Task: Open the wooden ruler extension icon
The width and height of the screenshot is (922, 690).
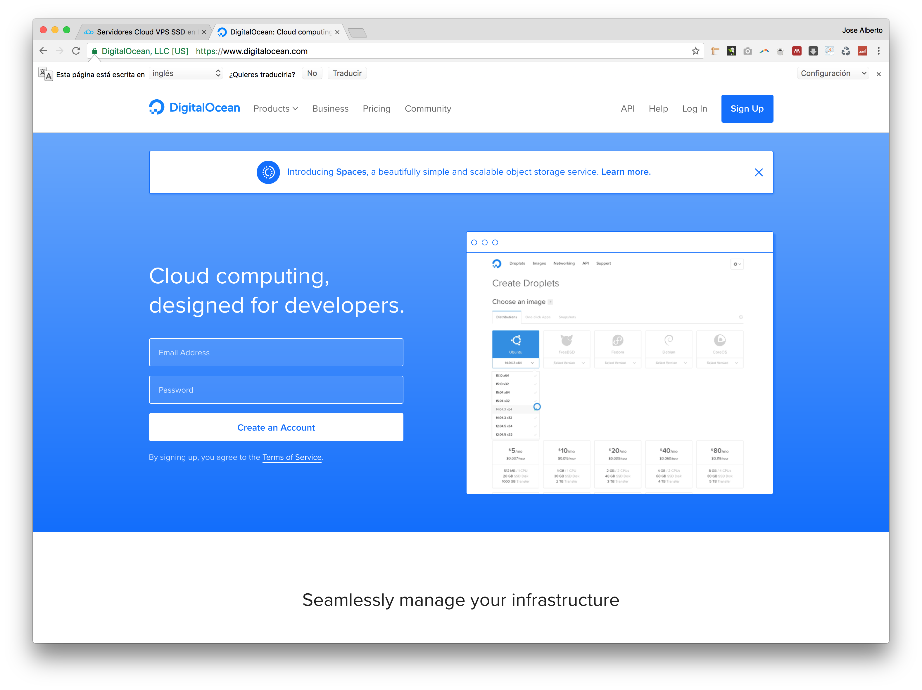Action: point(715,51)
